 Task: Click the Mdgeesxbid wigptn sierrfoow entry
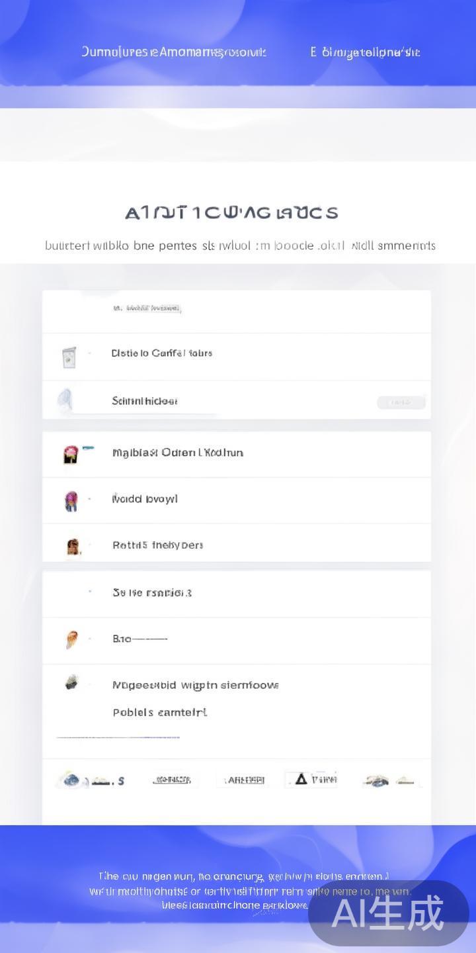195,685
